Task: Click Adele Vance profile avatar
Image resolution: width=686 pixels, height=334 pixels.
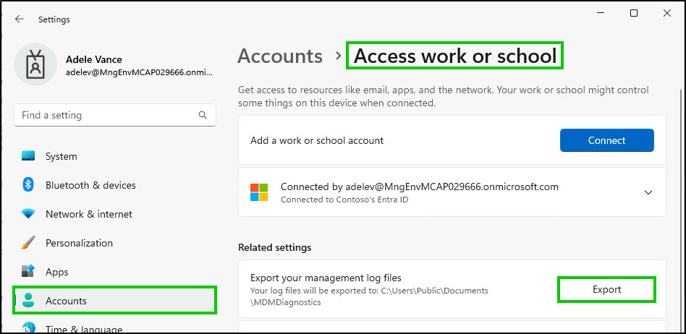Action: pyautogui.click(x=35, y=64)
